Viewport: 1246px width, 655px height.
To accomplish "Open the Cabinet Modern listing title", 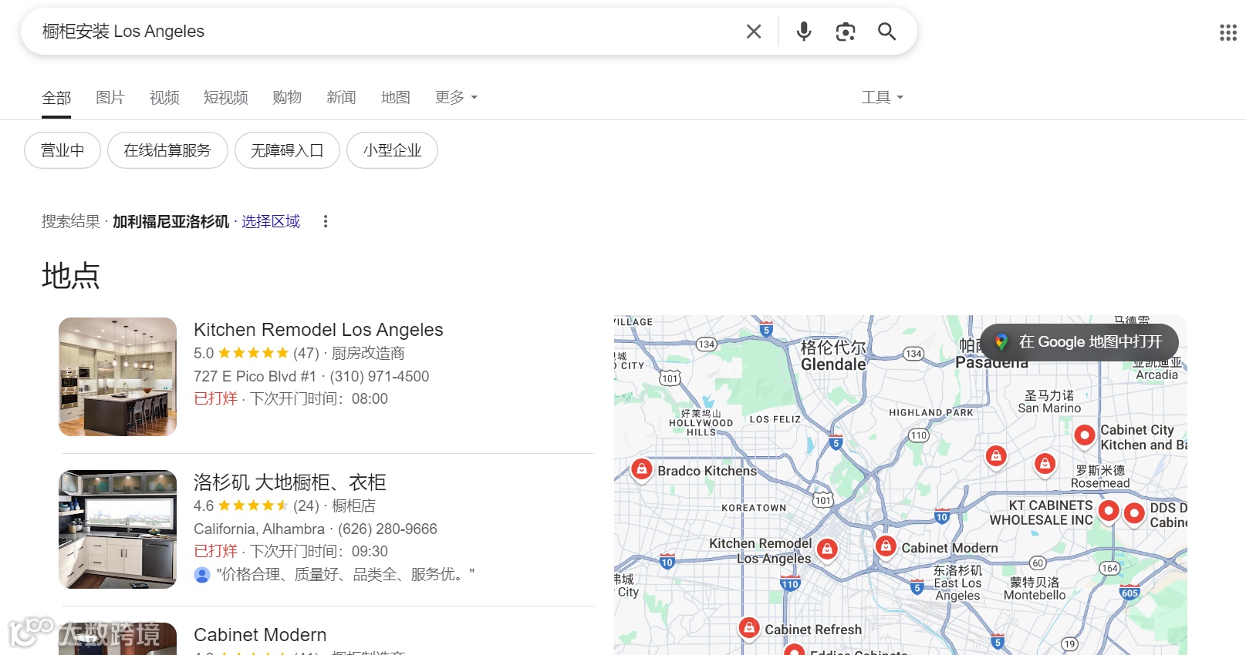I will point(260,635).
